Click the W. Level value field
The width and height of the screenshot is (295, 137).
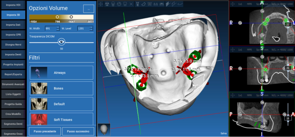point(84,29)
